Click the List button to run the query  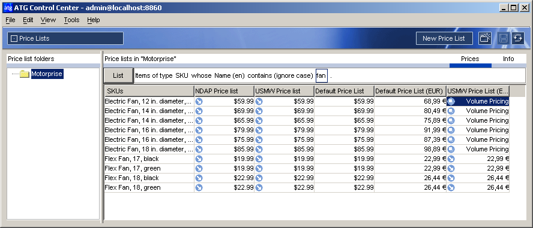(x=118, y=75)
